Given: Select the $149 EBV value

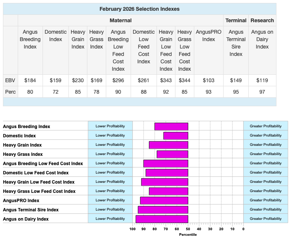Looking at the screenshot, I should click(x=236, y=80).
